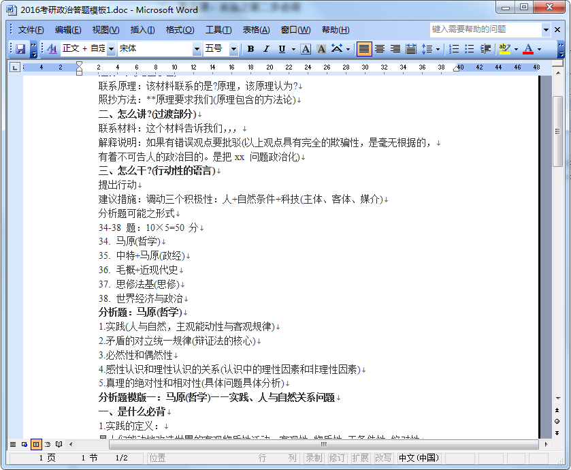571x470 pixels.
Task: Toggle 修订 track changes in status bar
Action: (x=337, y=458)
